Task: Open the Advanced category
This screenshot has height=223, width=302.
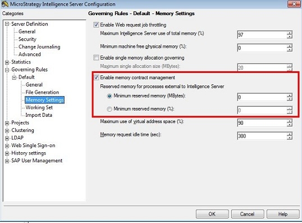Action: [x=29, y=54]
